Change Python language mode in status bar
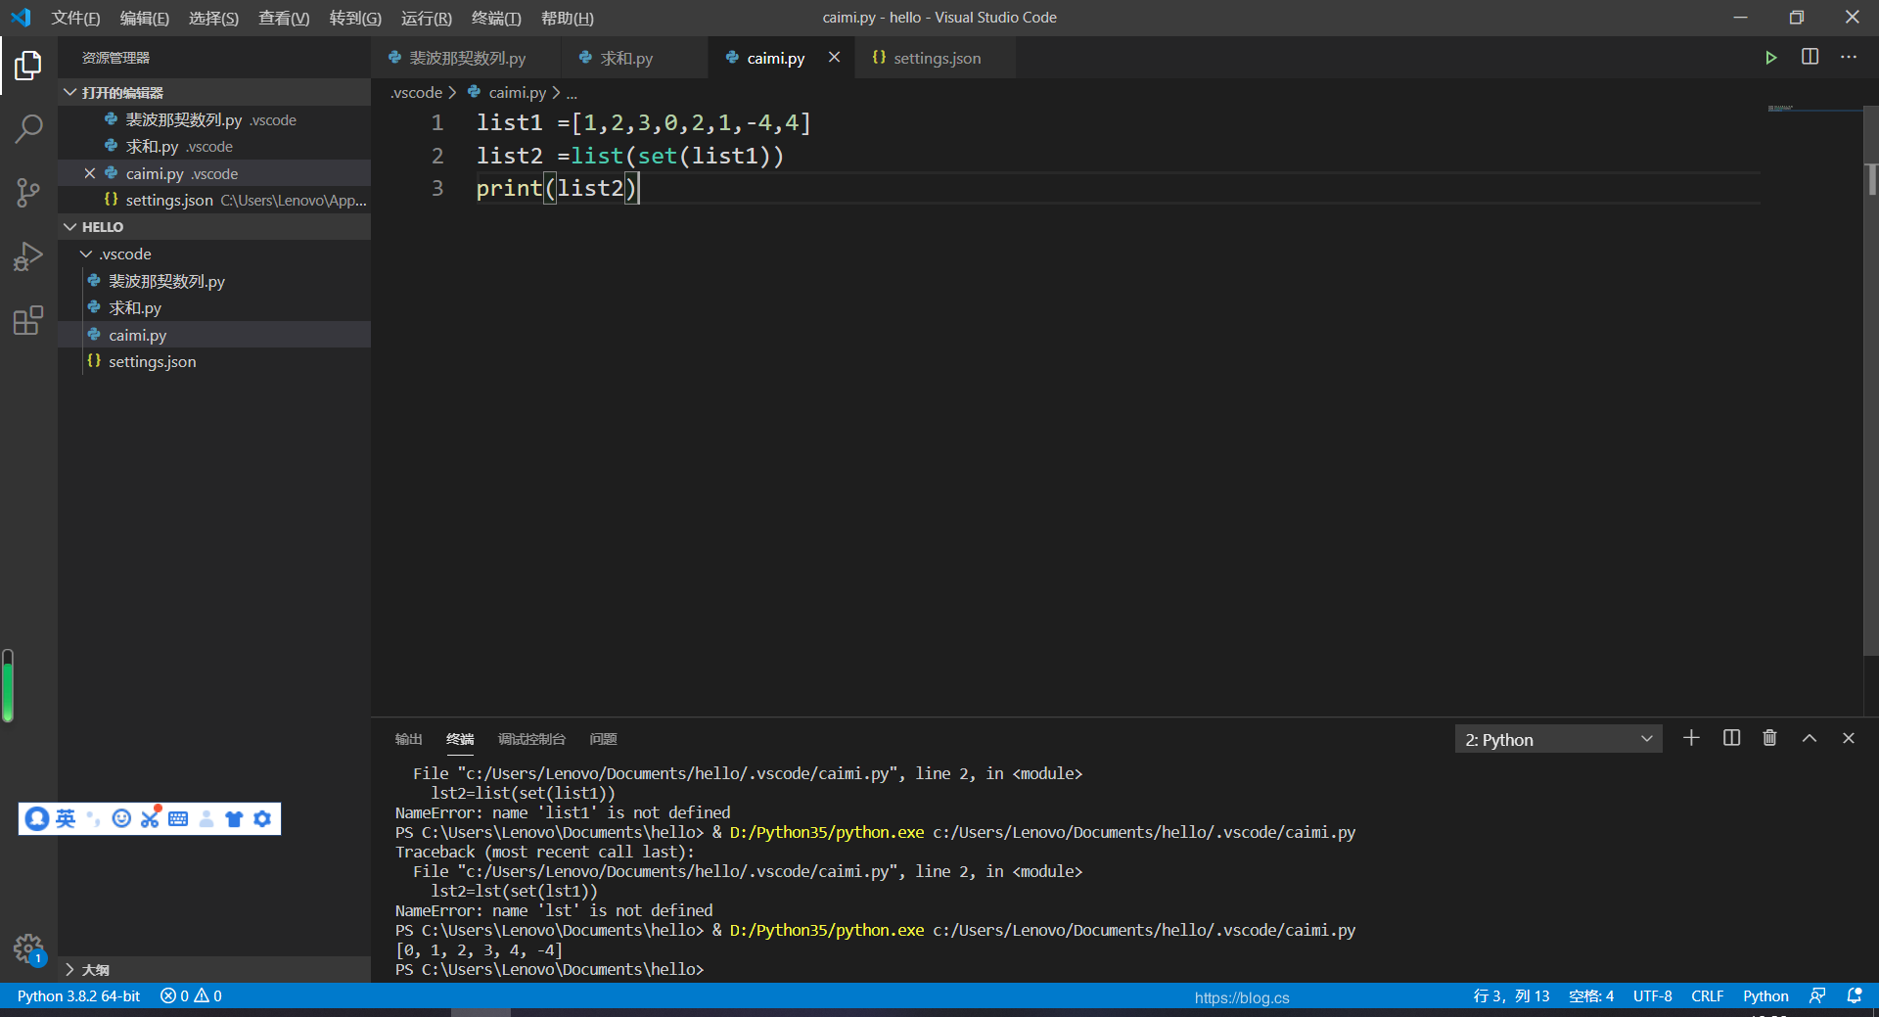Viewport: 1879px width, 1017px height. pyautogui.click(x=1765, y=995)
